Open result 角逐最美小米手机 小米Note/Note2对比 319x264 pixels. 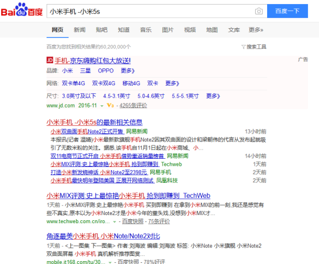pyautogui.click(x=103, y=236)
